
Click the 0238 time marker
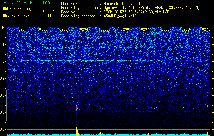coord(165,29)
